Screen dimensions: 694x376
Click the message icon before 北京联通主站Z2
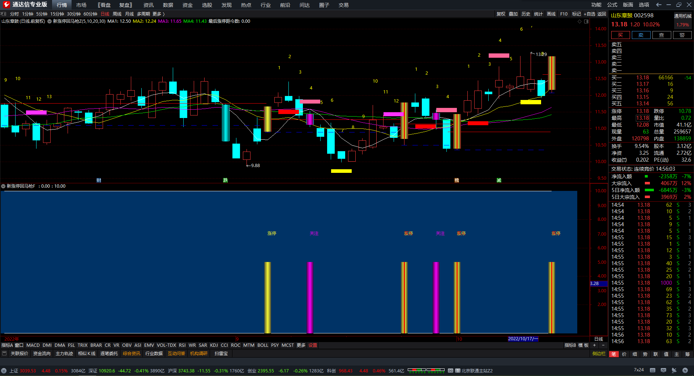[x=450, y=371]
